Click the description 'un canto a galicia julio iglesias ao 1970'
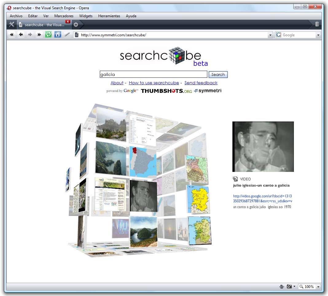 262,207
